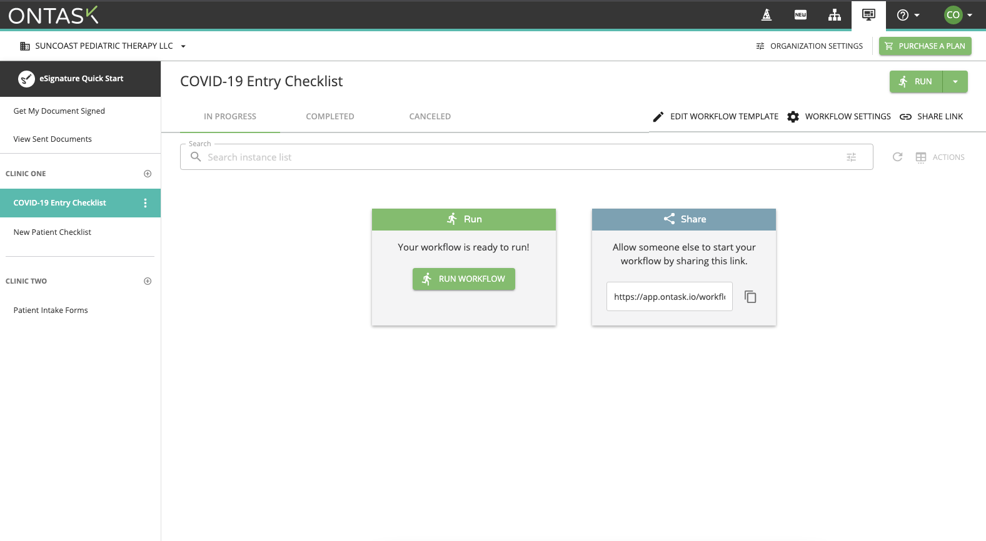Image resolution: width=986 pixels, height=541 pixels.
Task: Click the organization settings sliders icon
Action: click(x=760, y=46)
